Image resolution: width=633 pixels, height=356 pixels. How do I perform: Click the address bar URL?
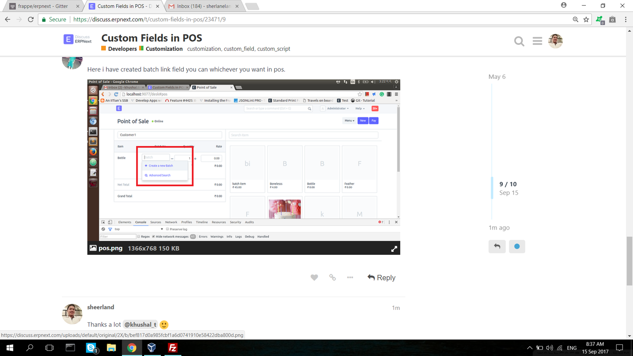click(150, 20)
